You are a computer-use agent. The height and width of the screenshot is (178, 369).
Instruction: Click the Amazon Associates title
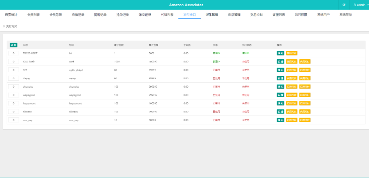point(186,5)
